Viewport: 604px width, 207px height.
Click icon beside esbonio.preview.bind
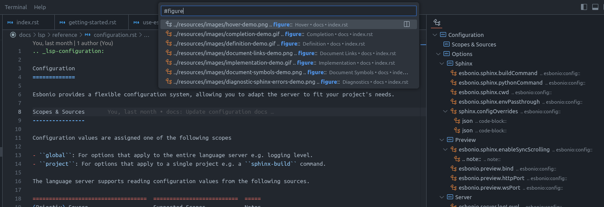[454, 168]
